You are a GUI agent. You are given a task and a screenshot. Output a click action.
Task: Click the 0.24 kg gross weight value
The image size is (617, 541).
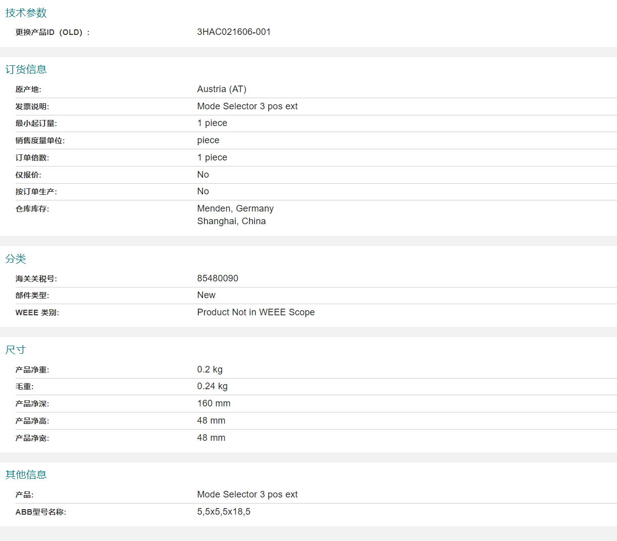click(212, 386)
